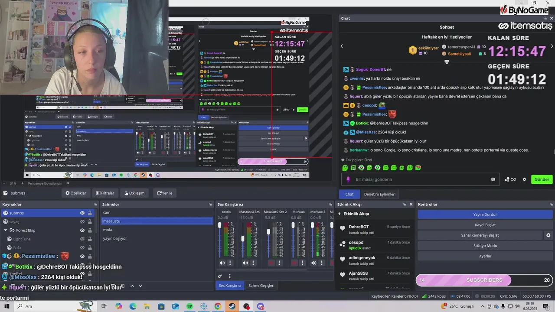Screen dimensions: 555x312
Task: Open Steam from the taskbar
Action: pyautogui.click(x=232, y=306)
